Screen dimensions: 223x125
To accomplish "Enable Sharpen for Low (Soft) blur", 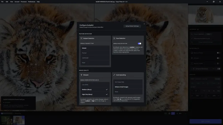I will click(x=95, y=85).
